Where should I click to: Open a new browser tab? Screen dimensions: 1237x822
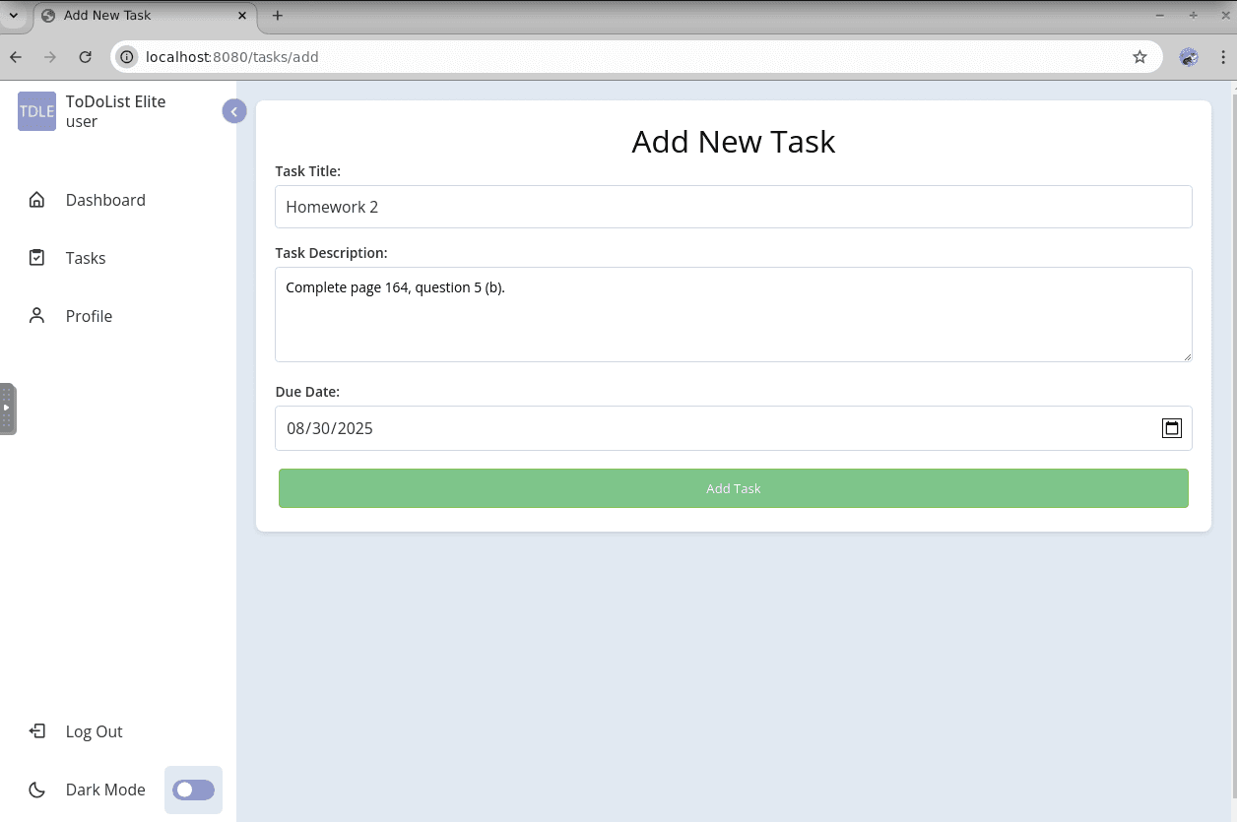coord(278,16)
